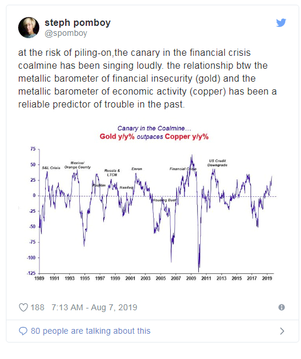Click the "US Credit Downgrade" chart label
The width and height of the screenshot is (301, 359).
217,163
